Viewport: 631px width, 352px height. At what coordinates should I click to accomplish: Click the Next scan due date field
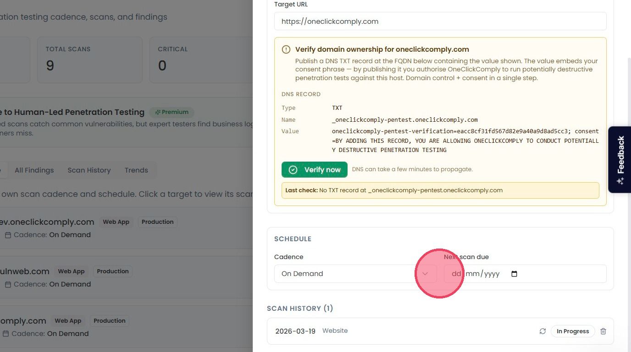point(525,274)
